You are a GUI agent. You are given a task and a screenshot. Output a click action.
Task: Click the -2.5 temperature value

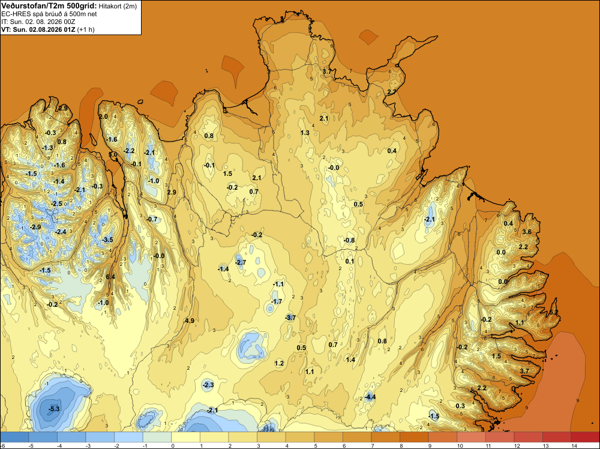tap(56, 203)
